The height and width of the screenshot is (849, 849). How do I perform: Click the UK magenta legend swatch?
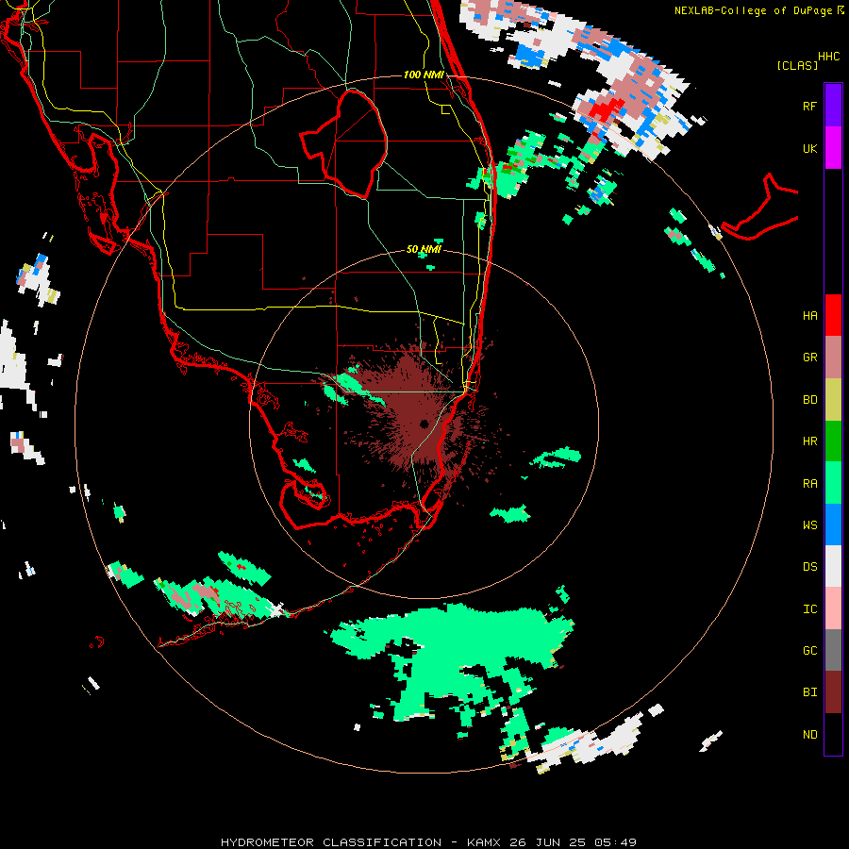(x=833, y=148)
